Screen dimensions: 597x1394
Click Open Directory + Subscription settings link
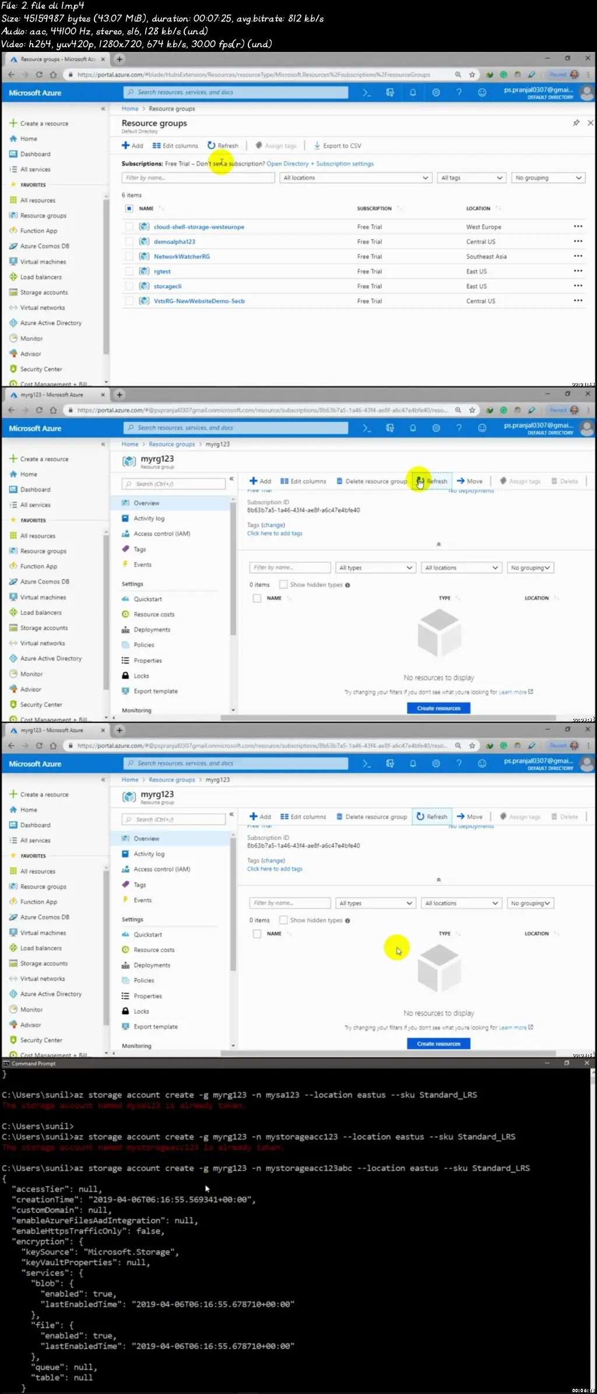coord(320,164)
